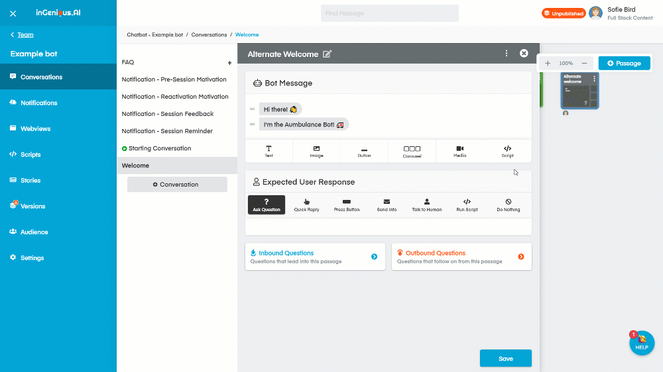Click the Find Passage search field
The image size is (663, 372).
pyautogui.click(x=389, y=13)
